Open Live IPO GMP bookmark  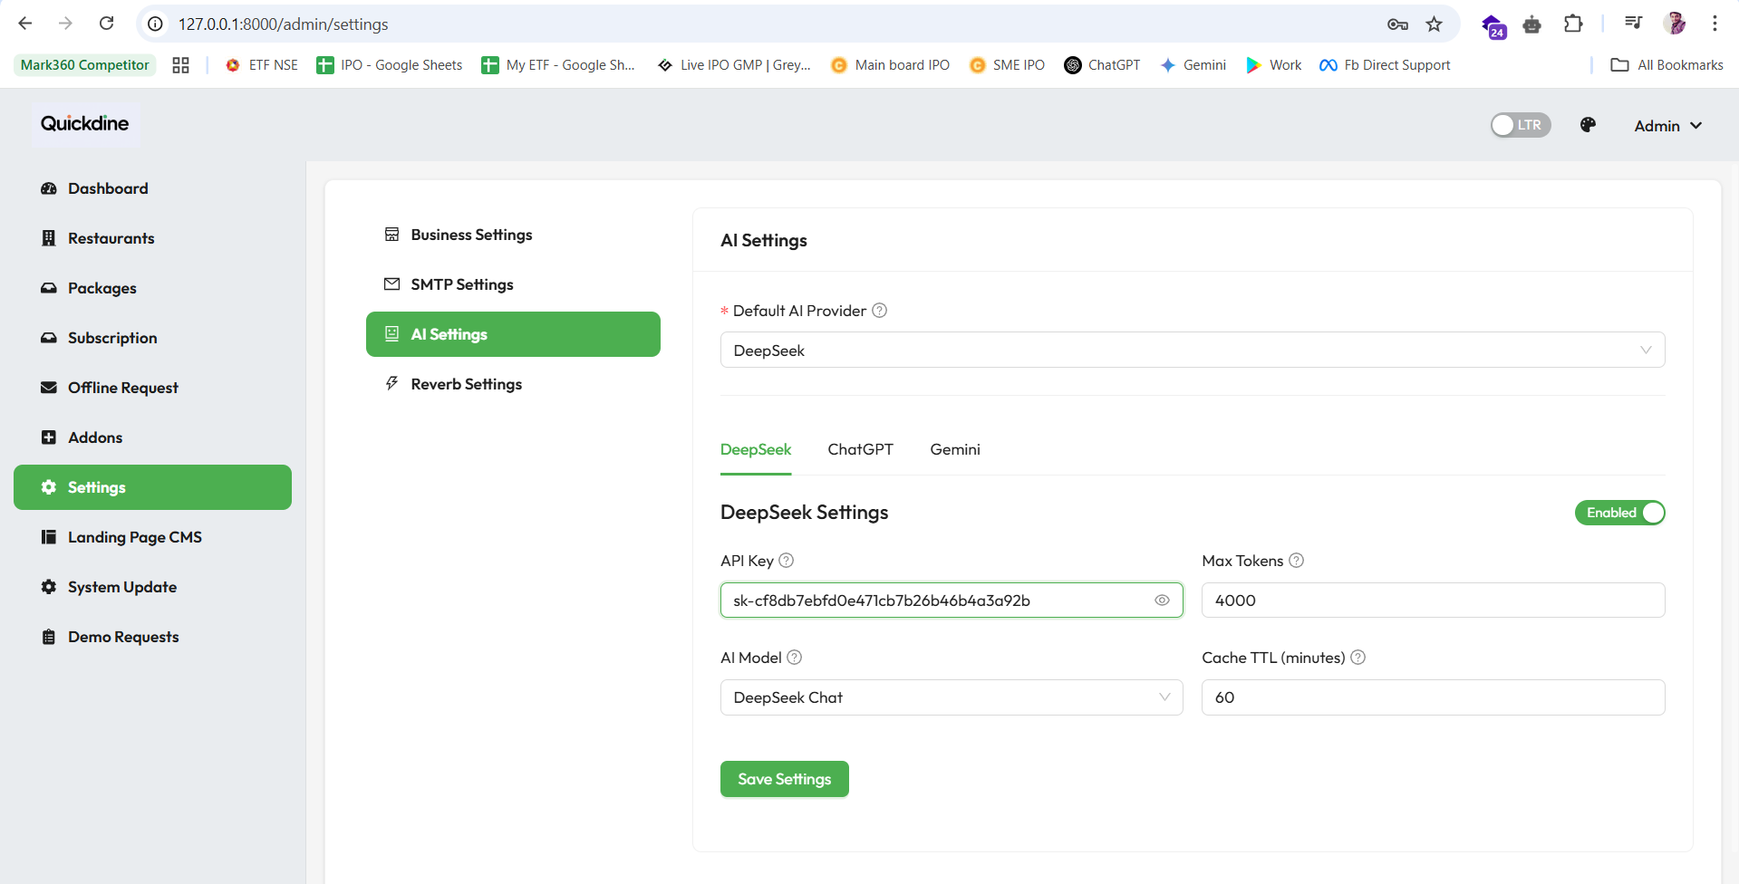[734, 65]
